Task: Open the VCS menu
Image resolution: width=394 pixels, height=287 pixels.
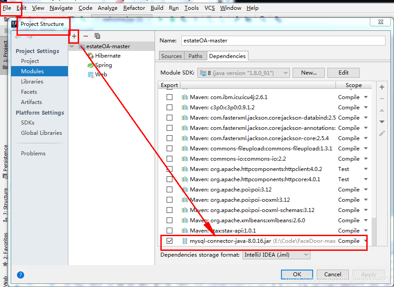Action: pos(210,8)
